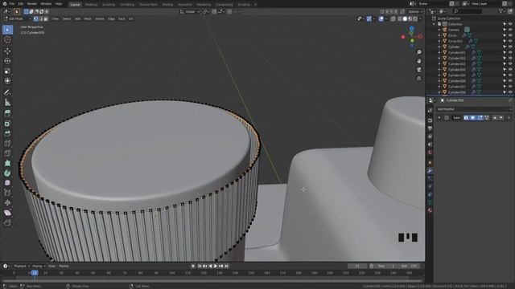Viewport: 515px width, 289px height.
Task: Open the Keying dropdown in timeline
Action: point(39,266)
